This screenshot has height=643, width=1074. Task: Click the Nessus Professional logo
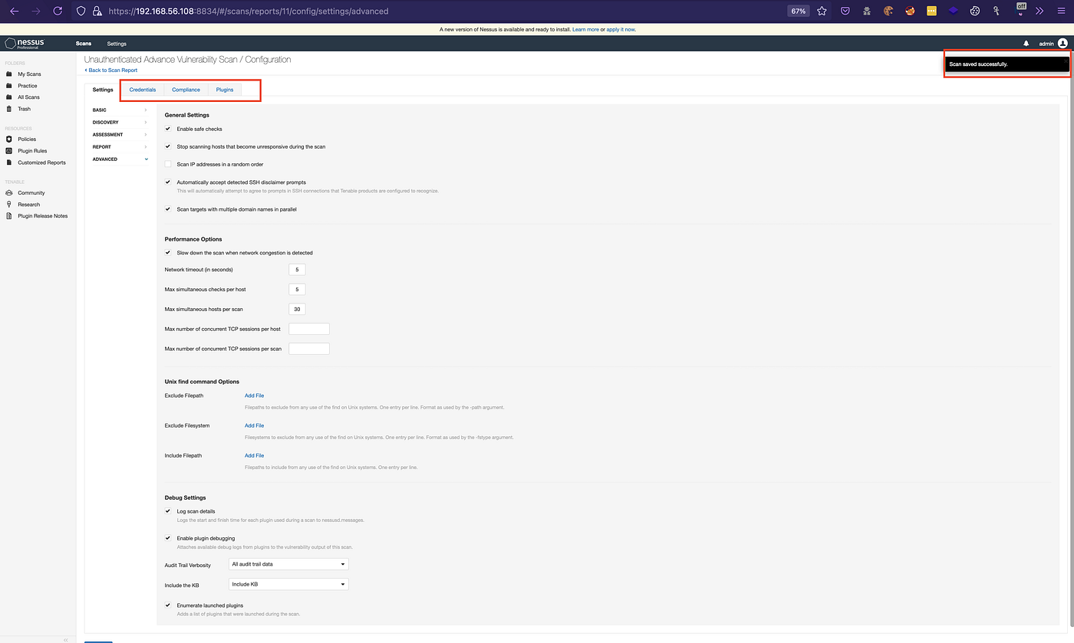pos(25,44)
